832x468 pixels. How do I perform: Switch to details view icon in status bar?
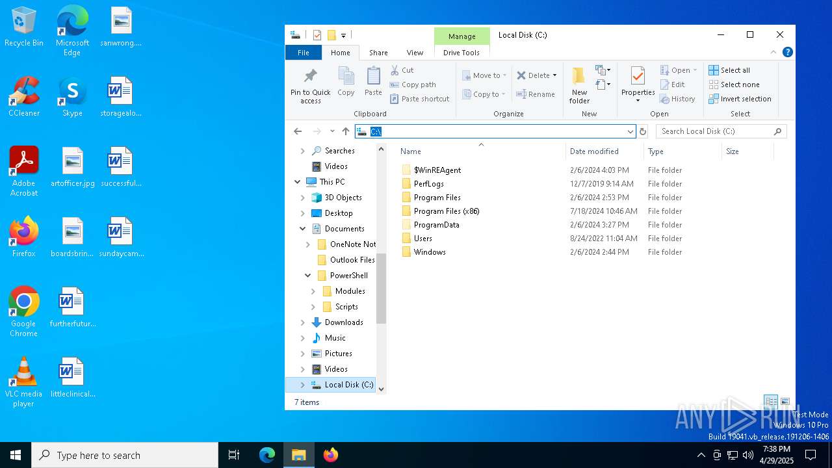tap(771, 402)
